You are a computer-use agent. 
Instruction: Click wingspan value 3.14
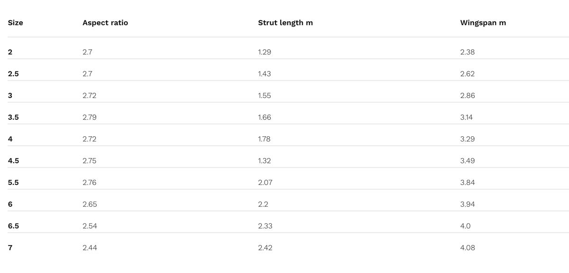pos(467,117)
